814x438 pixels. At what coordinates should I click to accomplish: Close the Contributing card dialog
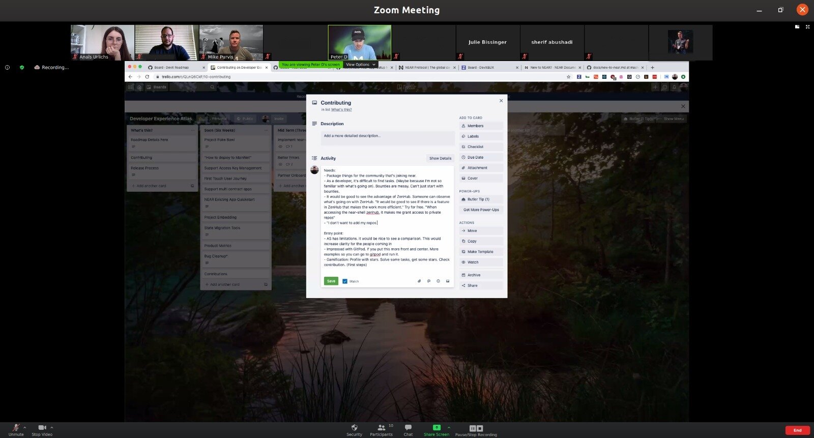pyautogui.click(x=501, y=101)
